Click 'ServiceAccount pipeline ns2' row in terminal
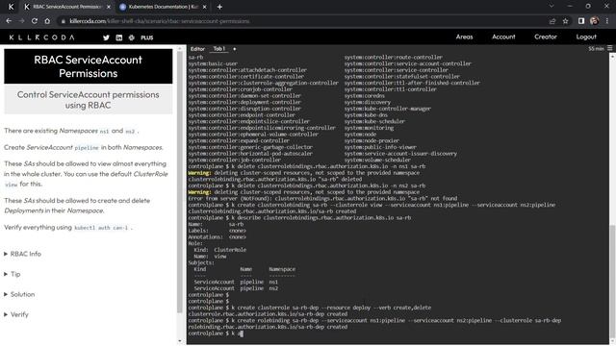This screenshot has height=346, width=616. click(x=236, y=288)
